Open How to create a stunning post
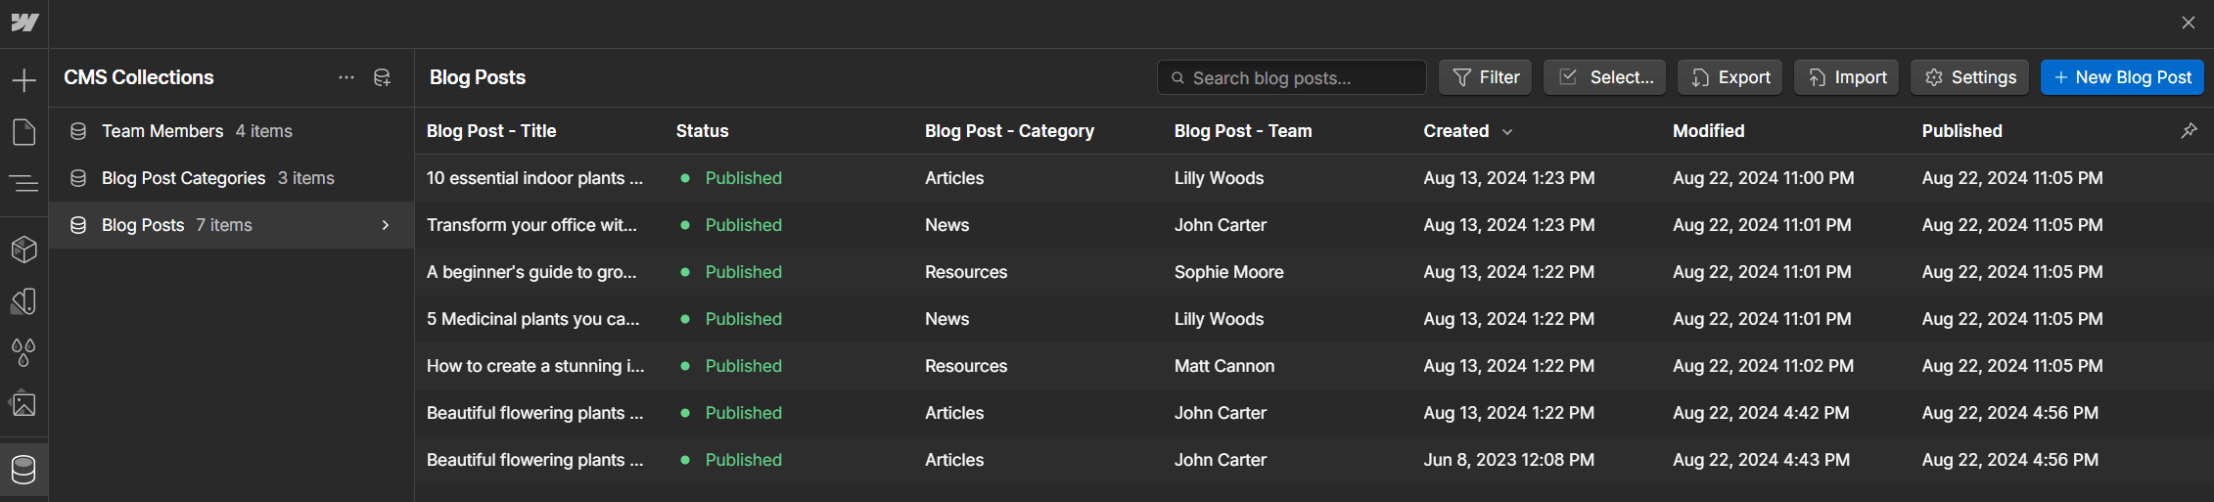 (535, 366)
